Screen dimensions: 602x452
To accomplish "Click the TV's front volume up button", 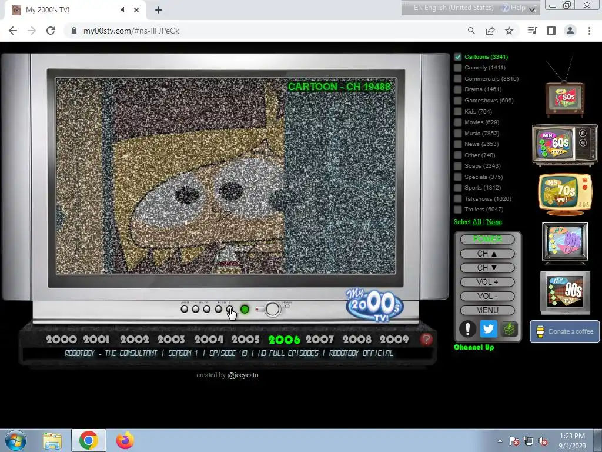I will coord(207,309).
